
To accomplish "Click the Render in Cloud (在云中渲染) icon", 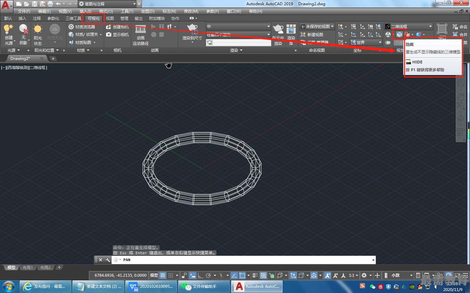I will click(x=278, y=29).
